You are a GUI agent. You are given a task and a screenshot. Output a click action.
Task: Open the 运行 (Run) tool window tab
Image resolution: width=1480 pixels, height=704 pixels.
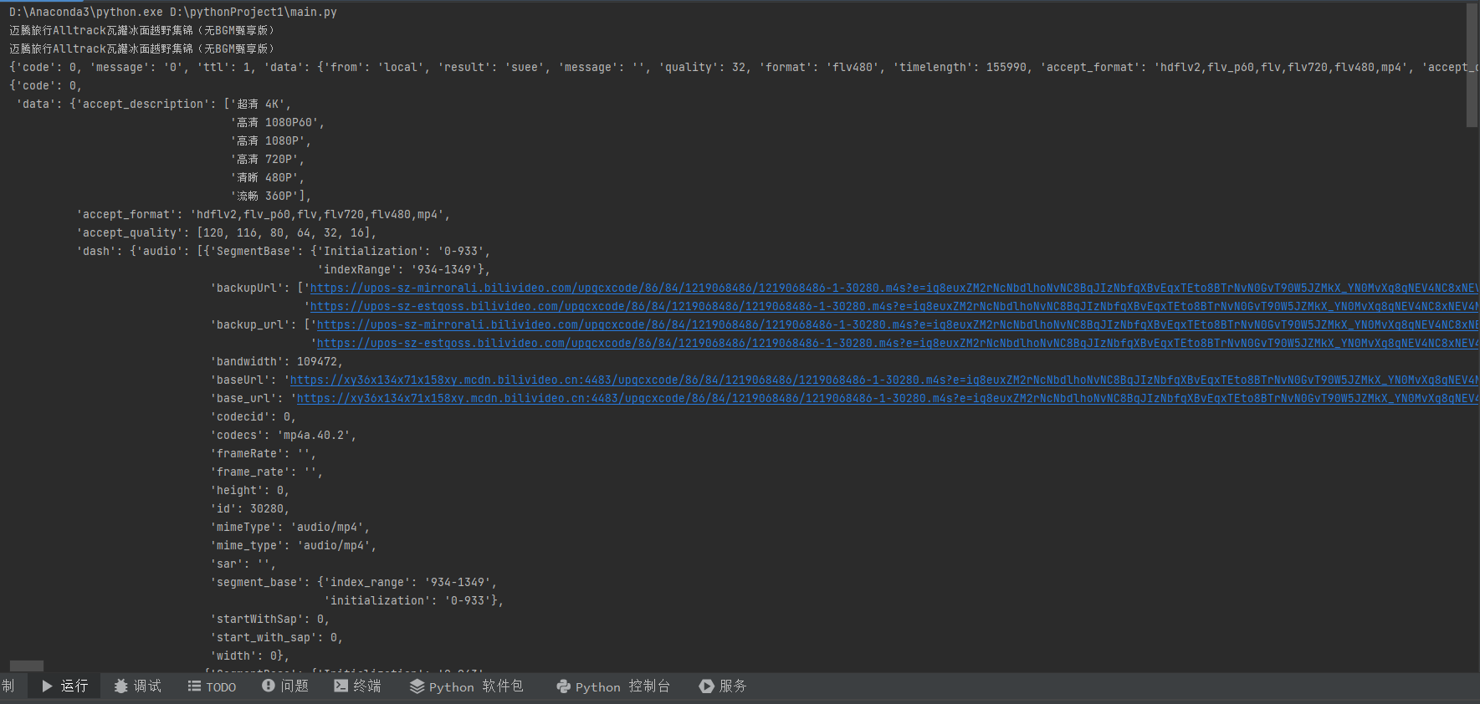(64, 686)
